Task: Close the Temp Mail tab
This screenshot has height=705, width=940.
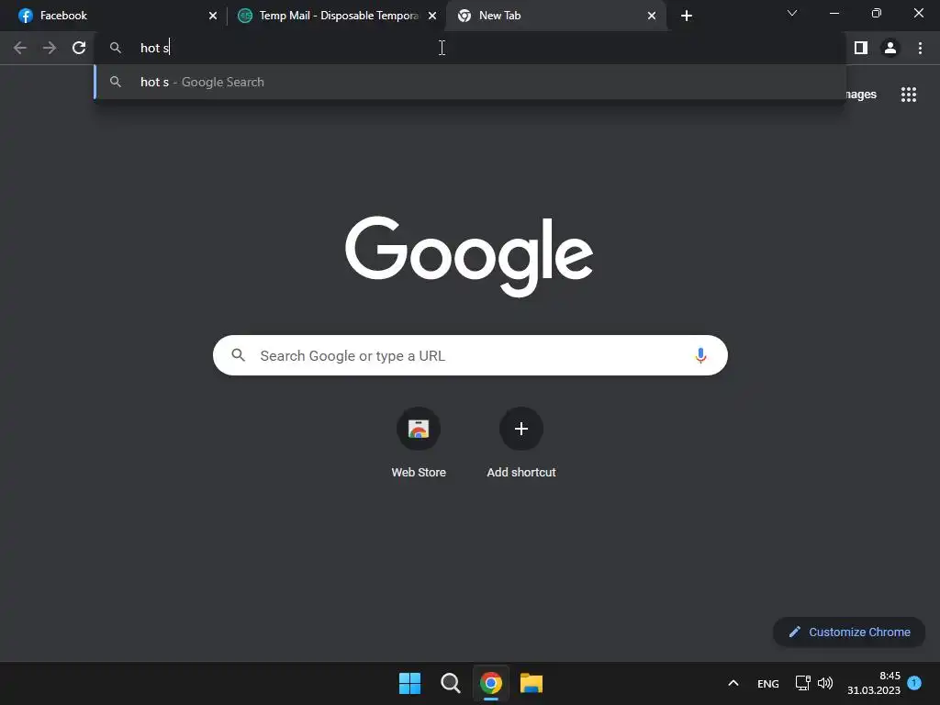Action: (432, 16)
